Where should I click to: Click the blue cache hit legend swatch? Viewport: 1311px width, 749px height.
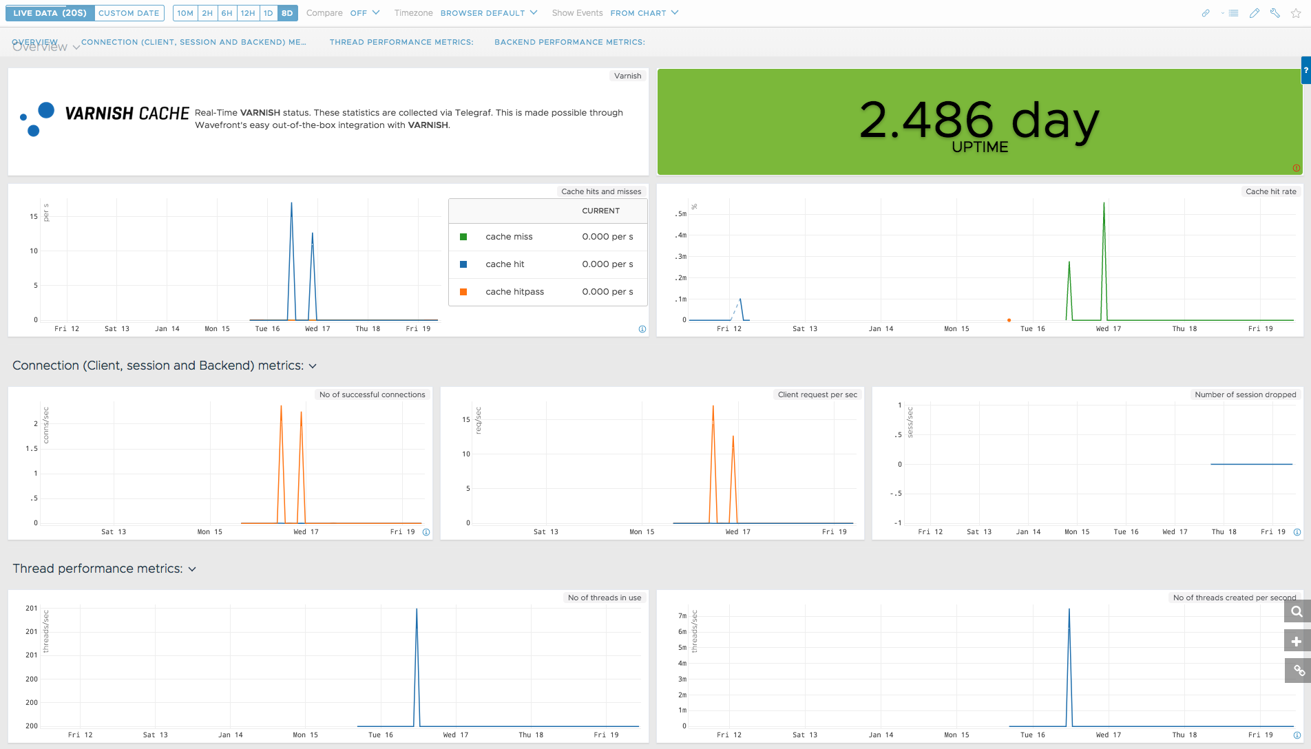(463, 264)
